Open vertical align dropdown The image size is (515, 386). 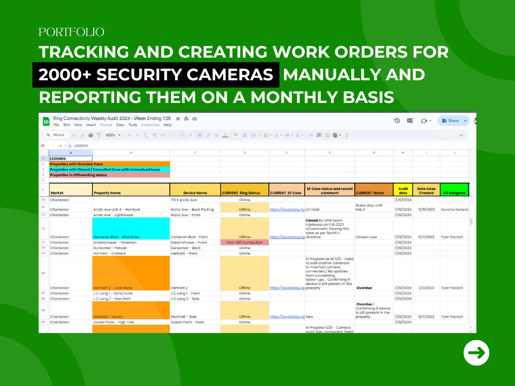coord(279,135)
